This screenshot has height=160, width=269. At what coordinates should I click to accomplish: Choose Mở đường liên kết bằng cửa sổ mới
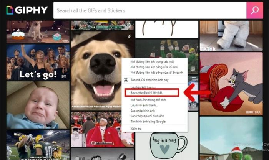coord(154,67)
